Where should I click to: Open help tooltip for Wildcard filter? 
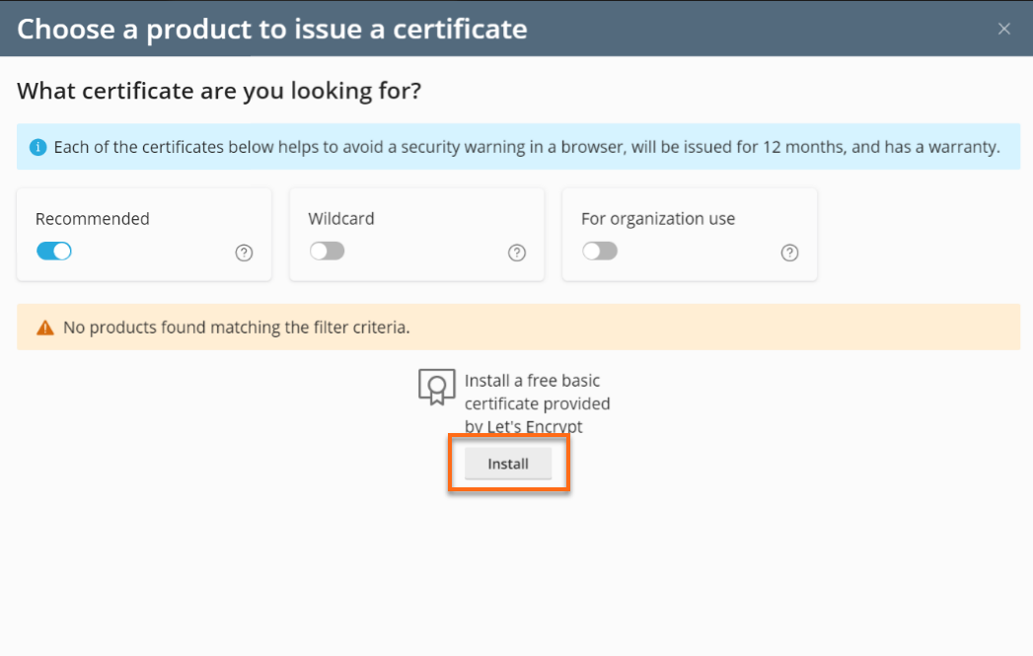click(x=517, y=253)
